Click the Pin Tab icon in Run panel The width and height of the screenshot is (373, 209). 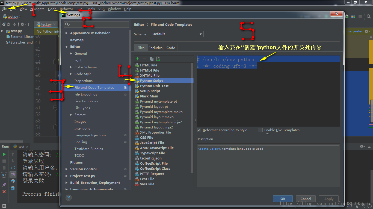click(x=4, y=185)
